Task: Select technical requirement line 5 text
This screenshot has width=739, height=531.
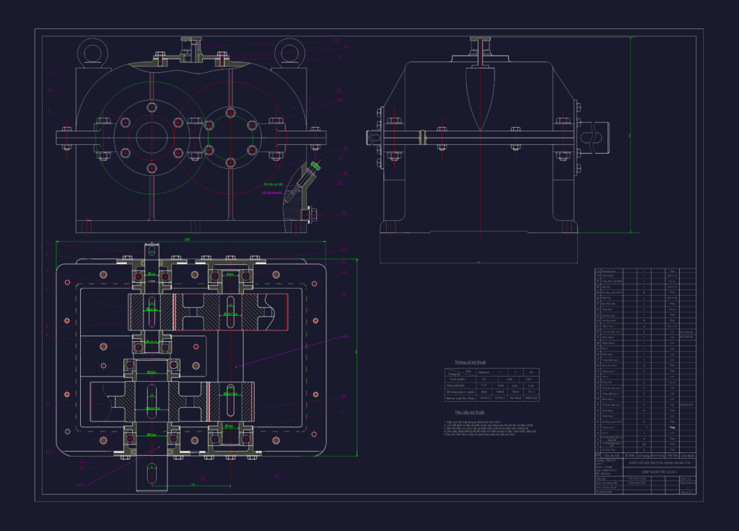Action: (479, 434)
